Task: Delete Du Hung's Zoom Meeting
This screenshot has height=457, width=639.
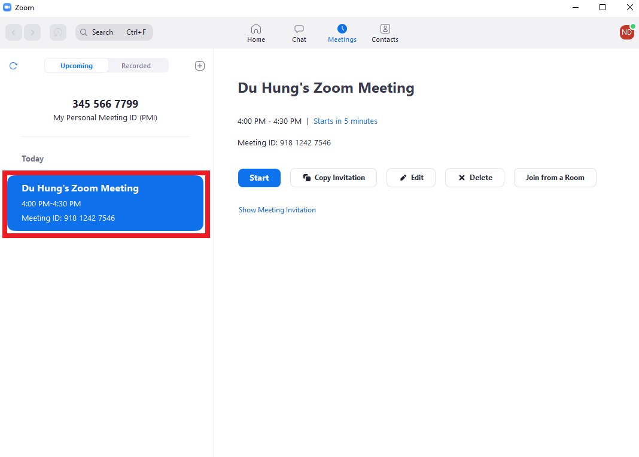Action: click(474, 178)
